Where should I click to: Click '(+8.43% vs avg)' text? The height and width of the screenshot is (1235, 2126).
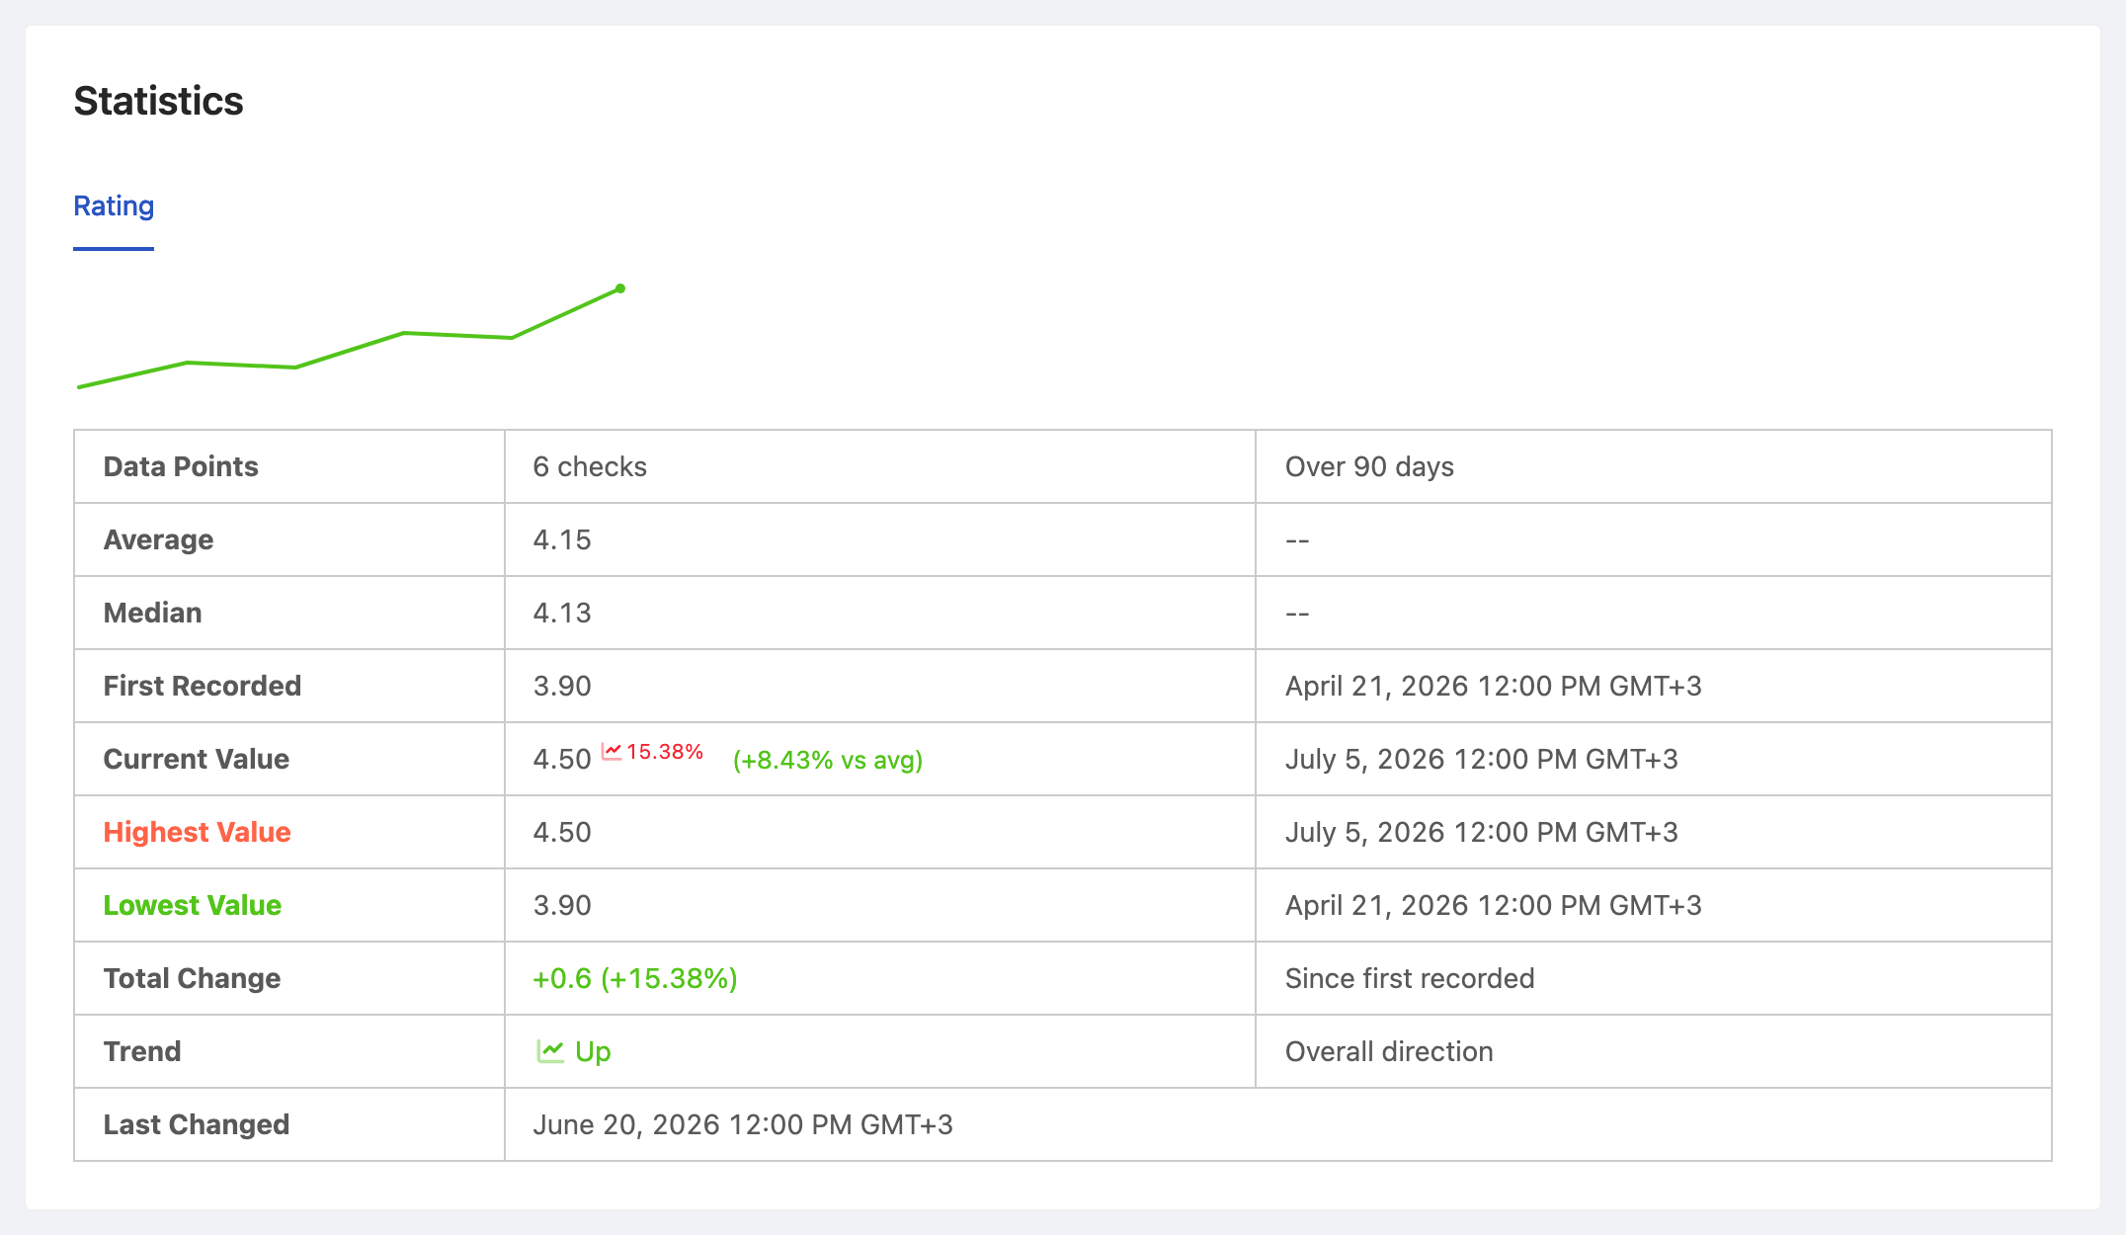click(x=828, y=760)
